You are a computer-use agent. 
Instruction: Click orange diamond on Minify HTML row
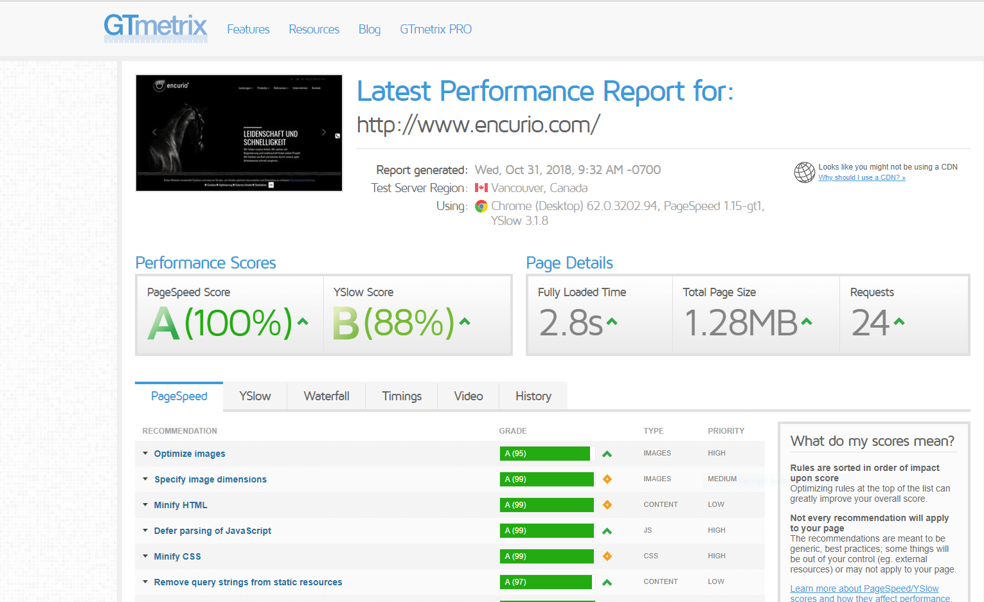click(607, 505)
